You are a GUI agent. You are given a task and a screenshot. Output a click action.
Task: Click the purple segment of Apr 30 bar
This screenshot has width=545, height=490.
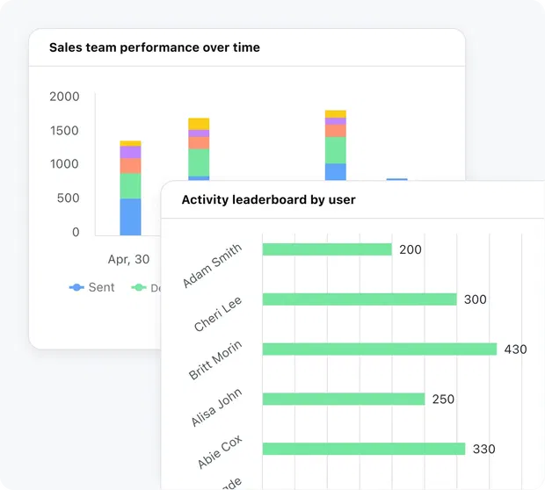tap(130, 152)
